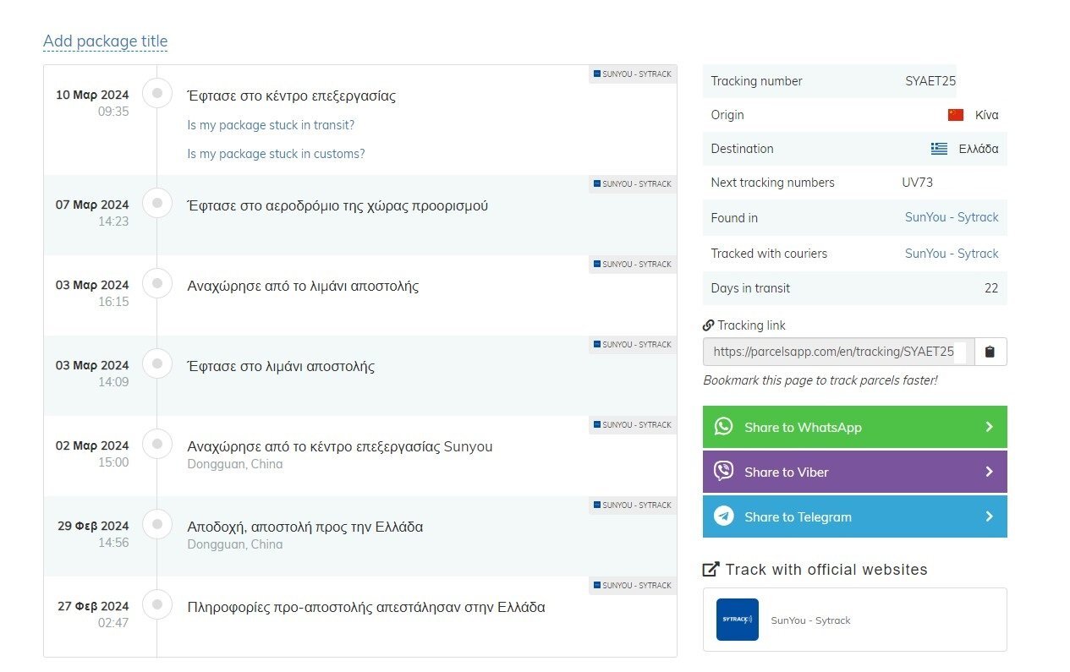Open the WhatsApp share arrow chevron
Viewport: 1070px width, 672px height.
click(989, 427)
